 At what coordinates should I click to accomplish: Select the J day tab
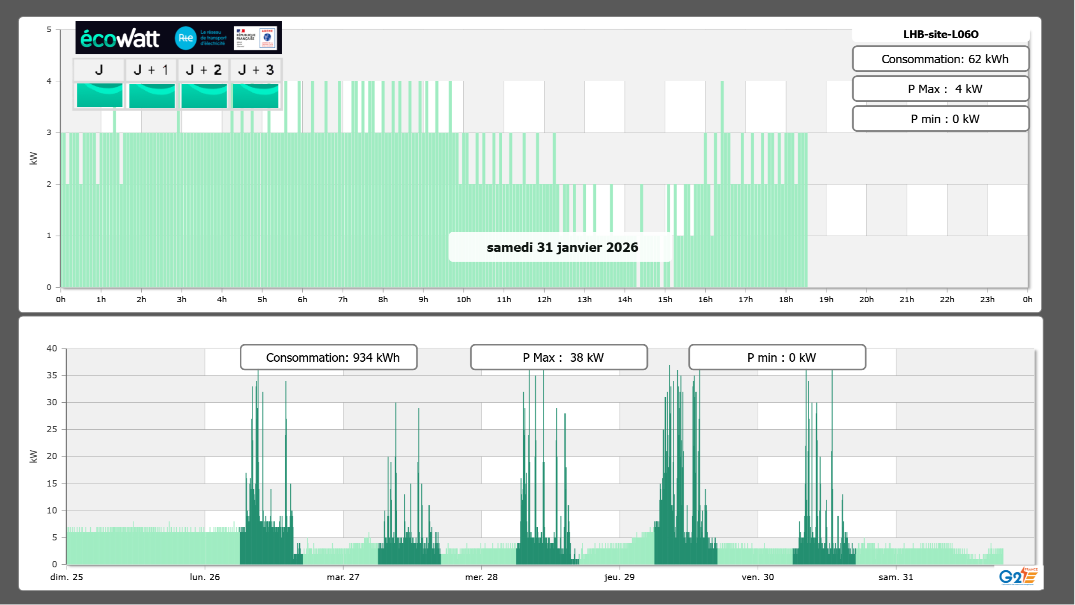(x=99, y=70)
